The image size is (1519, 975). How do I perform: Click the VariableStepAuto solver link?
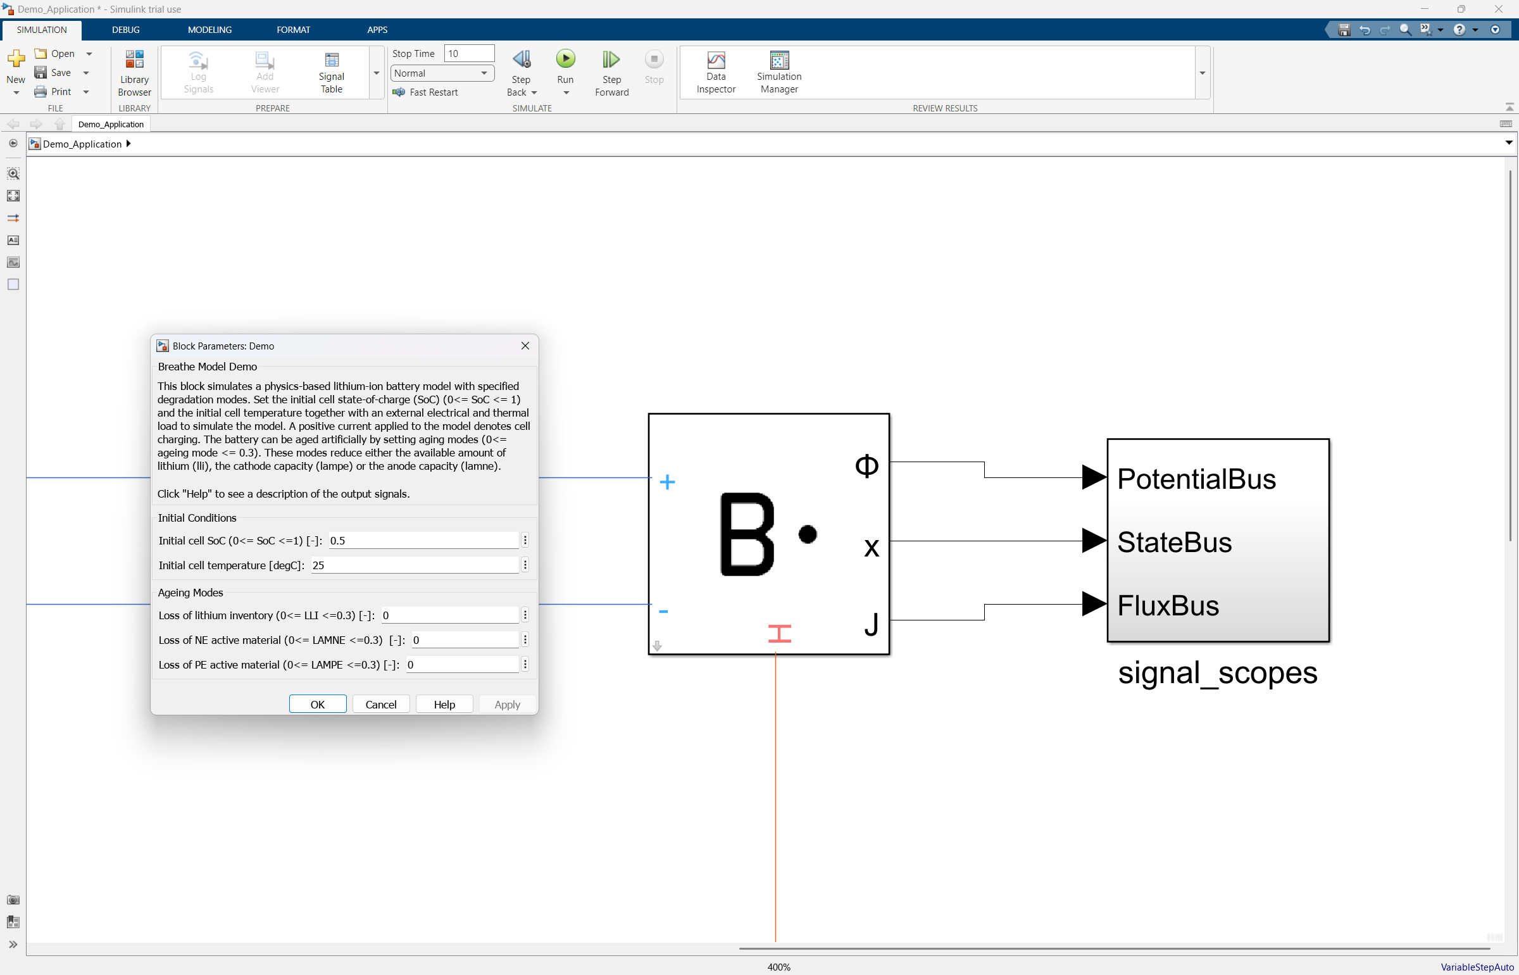(x=1477, y=967)
